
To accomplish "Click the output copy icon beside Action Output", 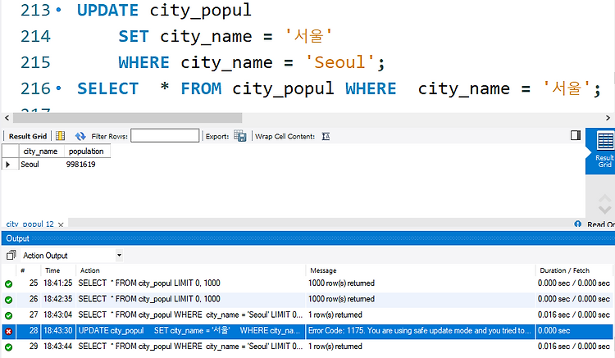I will click(x=11, y=256).
